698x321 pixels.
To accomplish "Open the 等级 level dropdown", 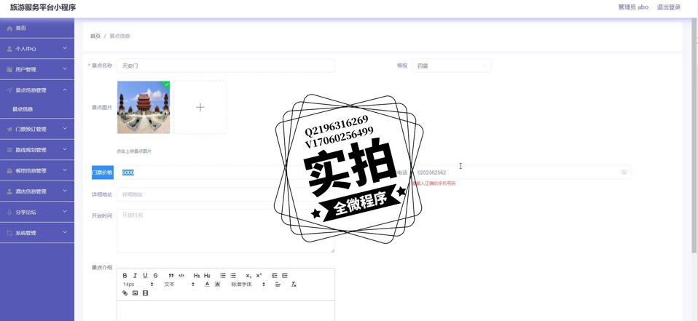I will 451,66.
